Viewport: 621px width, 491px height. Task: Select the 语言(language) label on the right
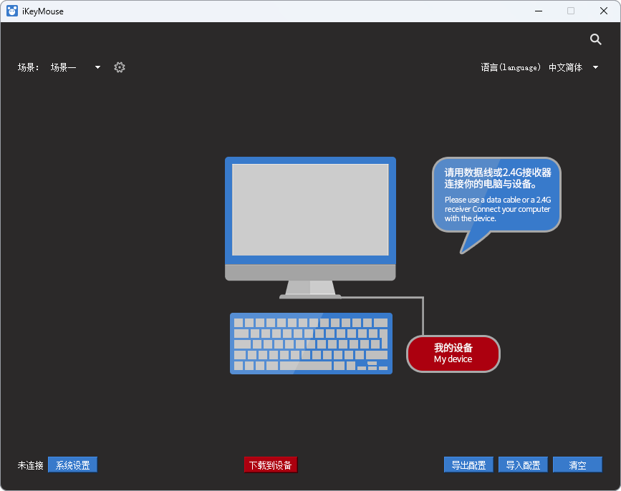[x=511, y=67]
